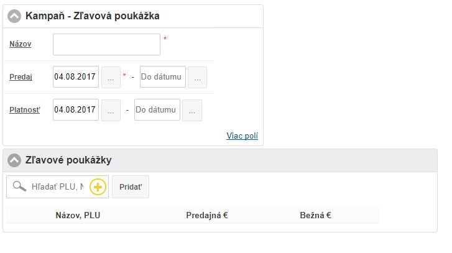Click the Platnosť field label

coord(25,110)
